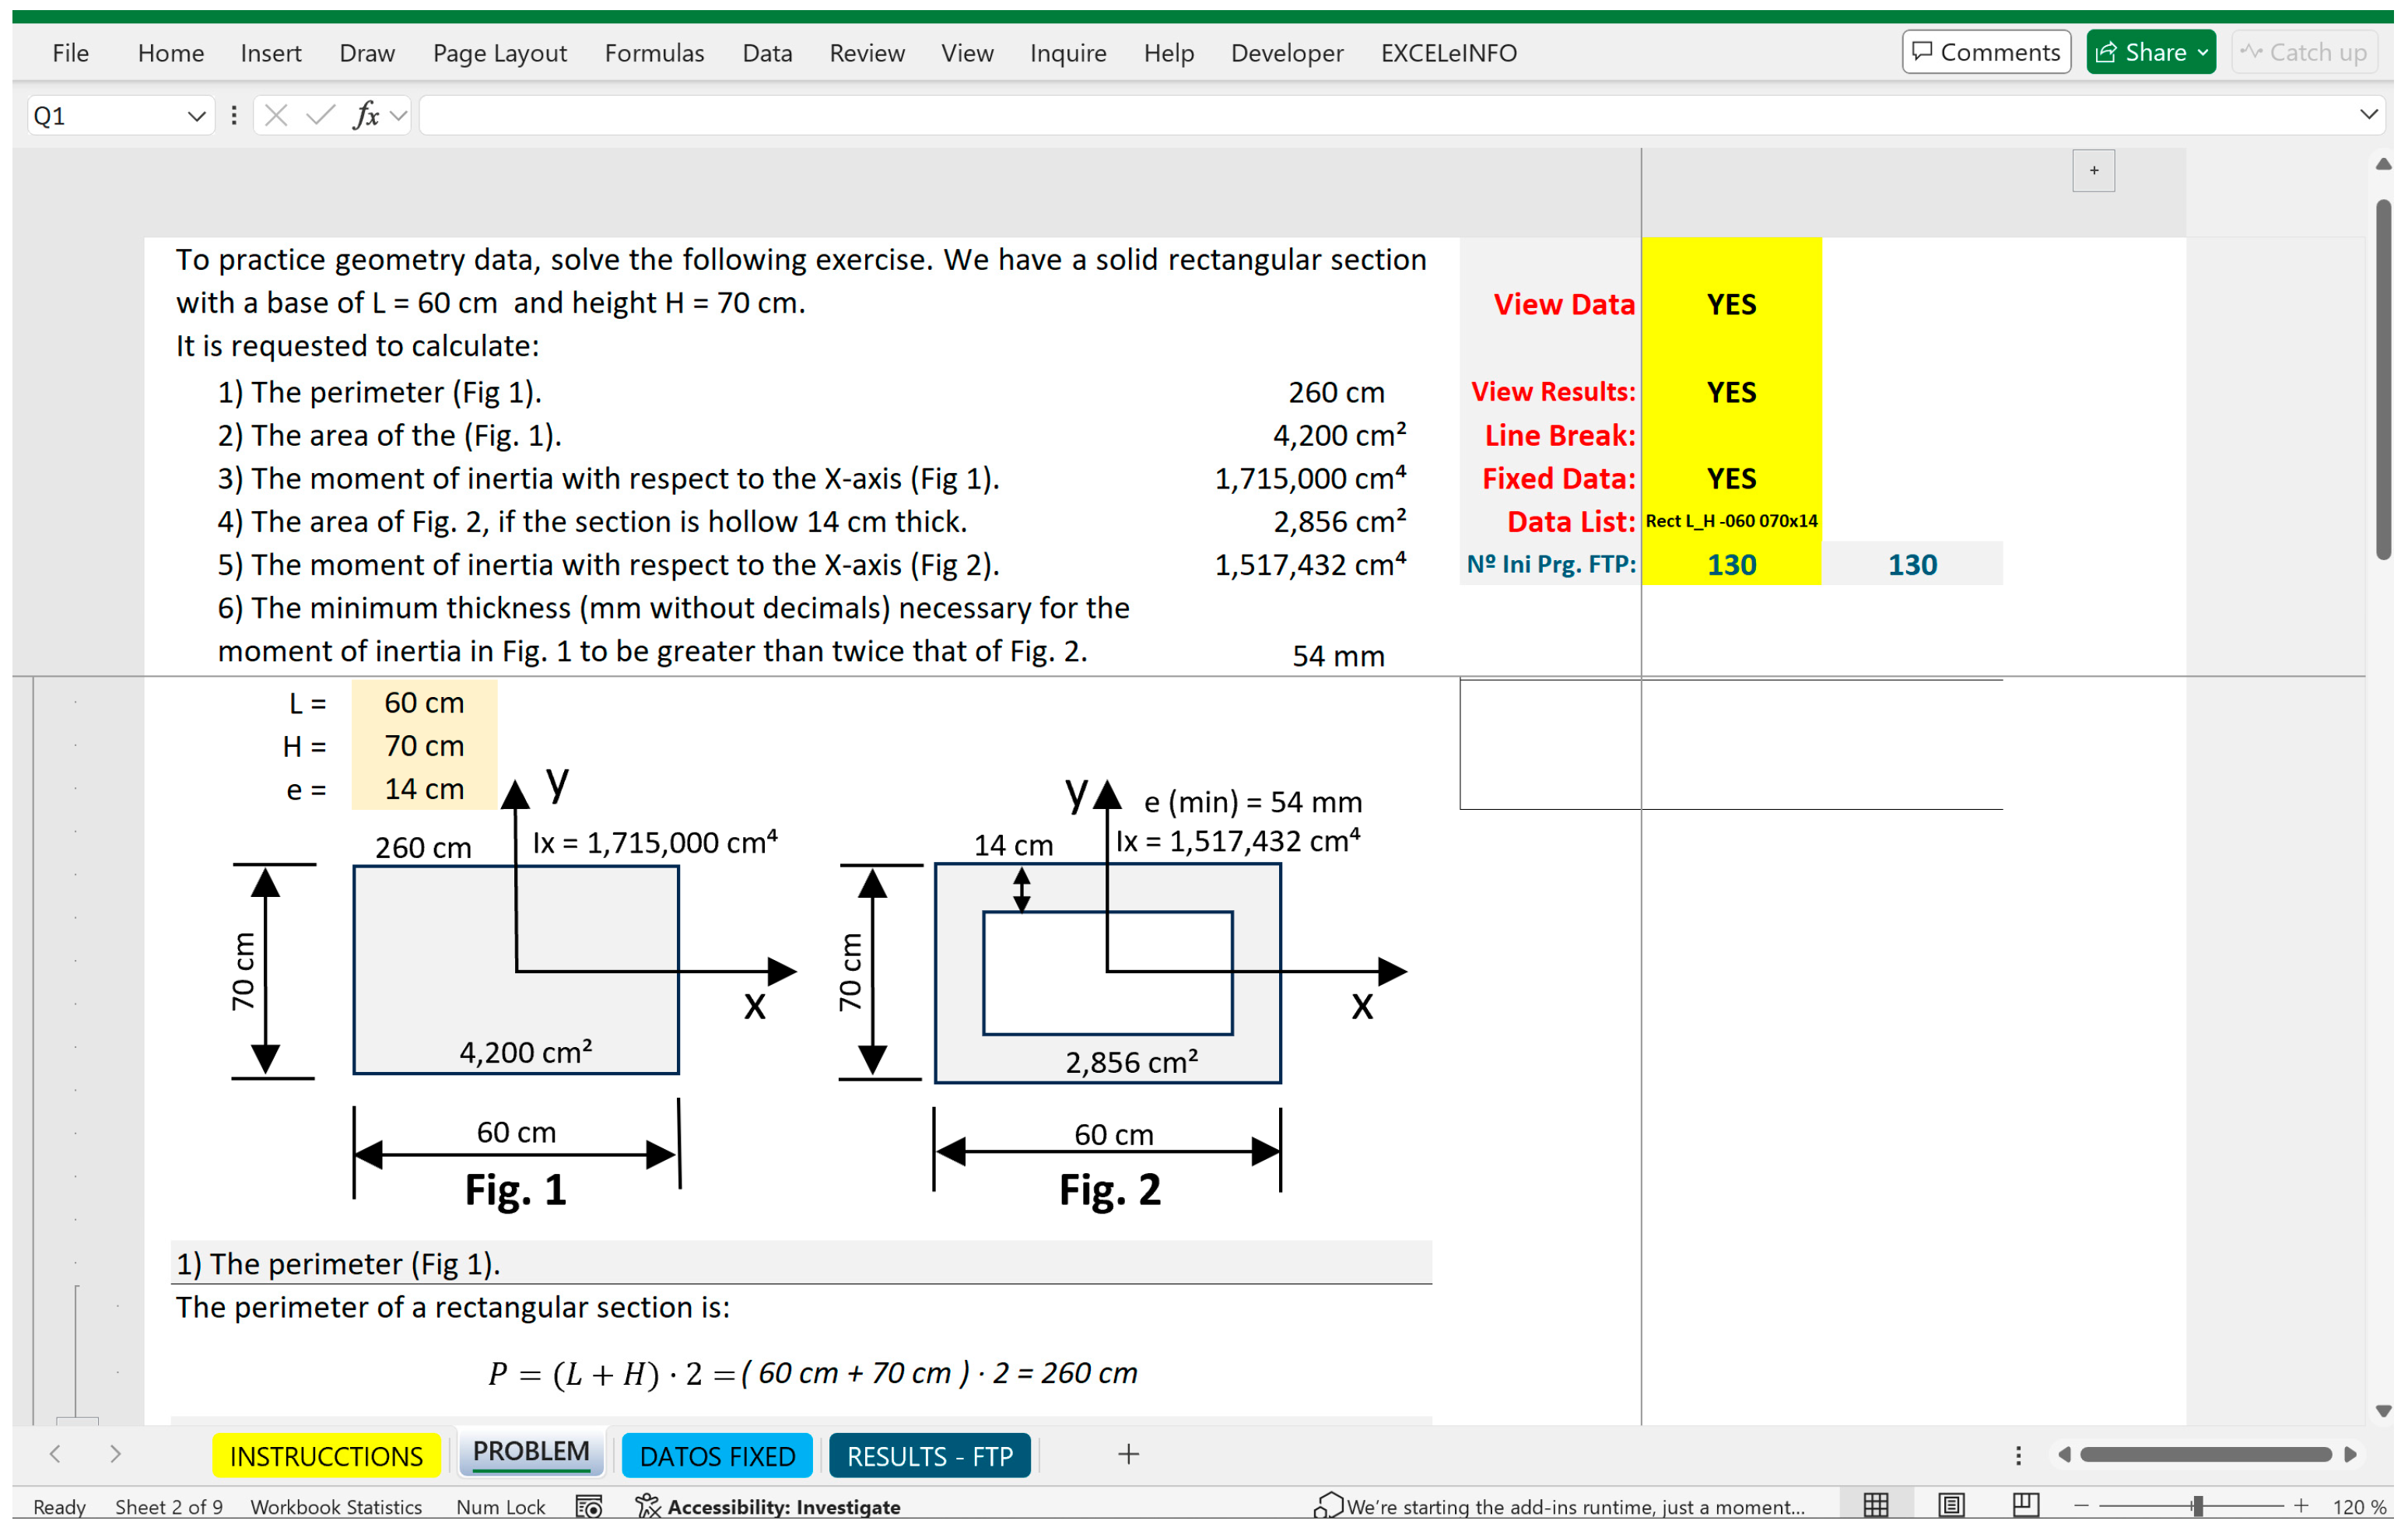Switch to Page Break Preview icon
Image resolution: width=2408 pixels, height=1531 pixels.
[x=2025, y=1505]
